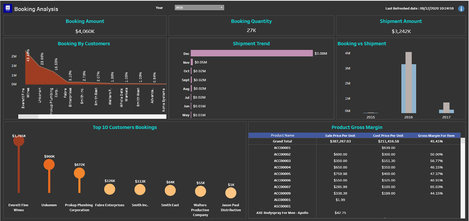Click the Product Name column header
469x221 pixels.
click(x=282, y=135)
